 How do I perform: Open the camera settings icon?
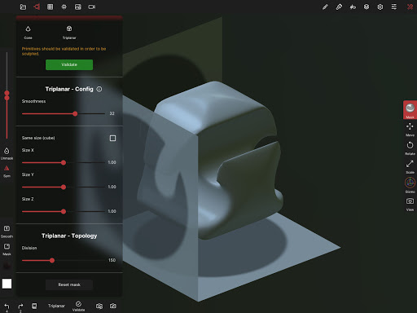pyautogui.click(x=92, y=7)
